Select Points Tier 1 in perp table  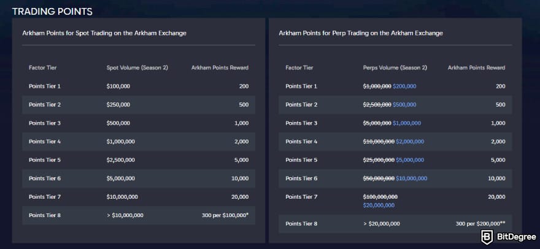pyautogui.click(x=301, y=86)
